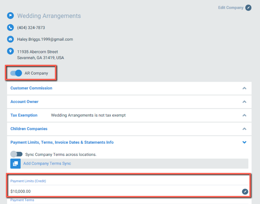This screenshot has width=260, height=204.
Task: Click the Add Company Terms Sync copy icon
Action: 16,163
